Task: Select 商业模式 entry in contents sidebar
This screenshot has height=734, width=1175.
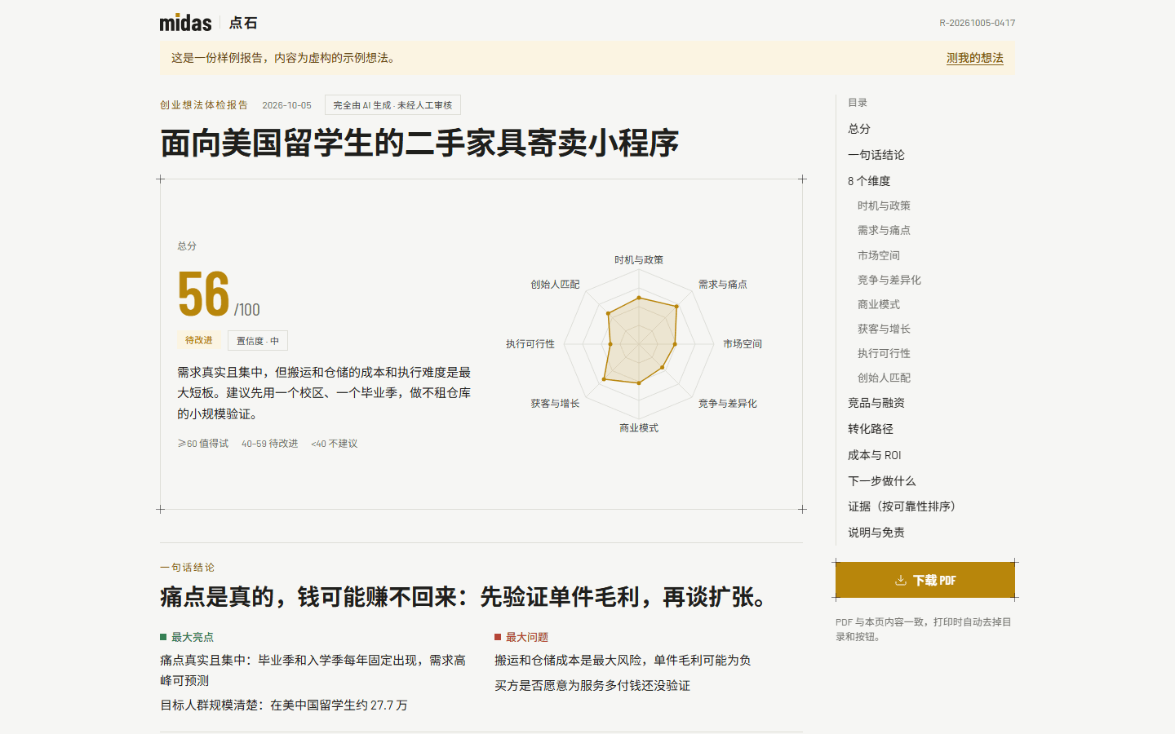Action: pos(879,304)
